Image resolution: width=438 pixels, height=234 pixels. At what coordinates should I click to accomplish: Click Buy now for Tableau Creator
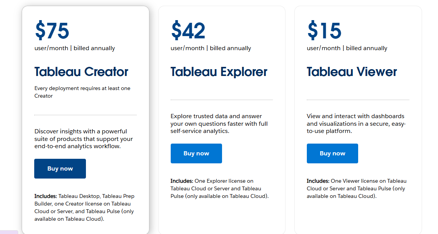coord(60,168)
